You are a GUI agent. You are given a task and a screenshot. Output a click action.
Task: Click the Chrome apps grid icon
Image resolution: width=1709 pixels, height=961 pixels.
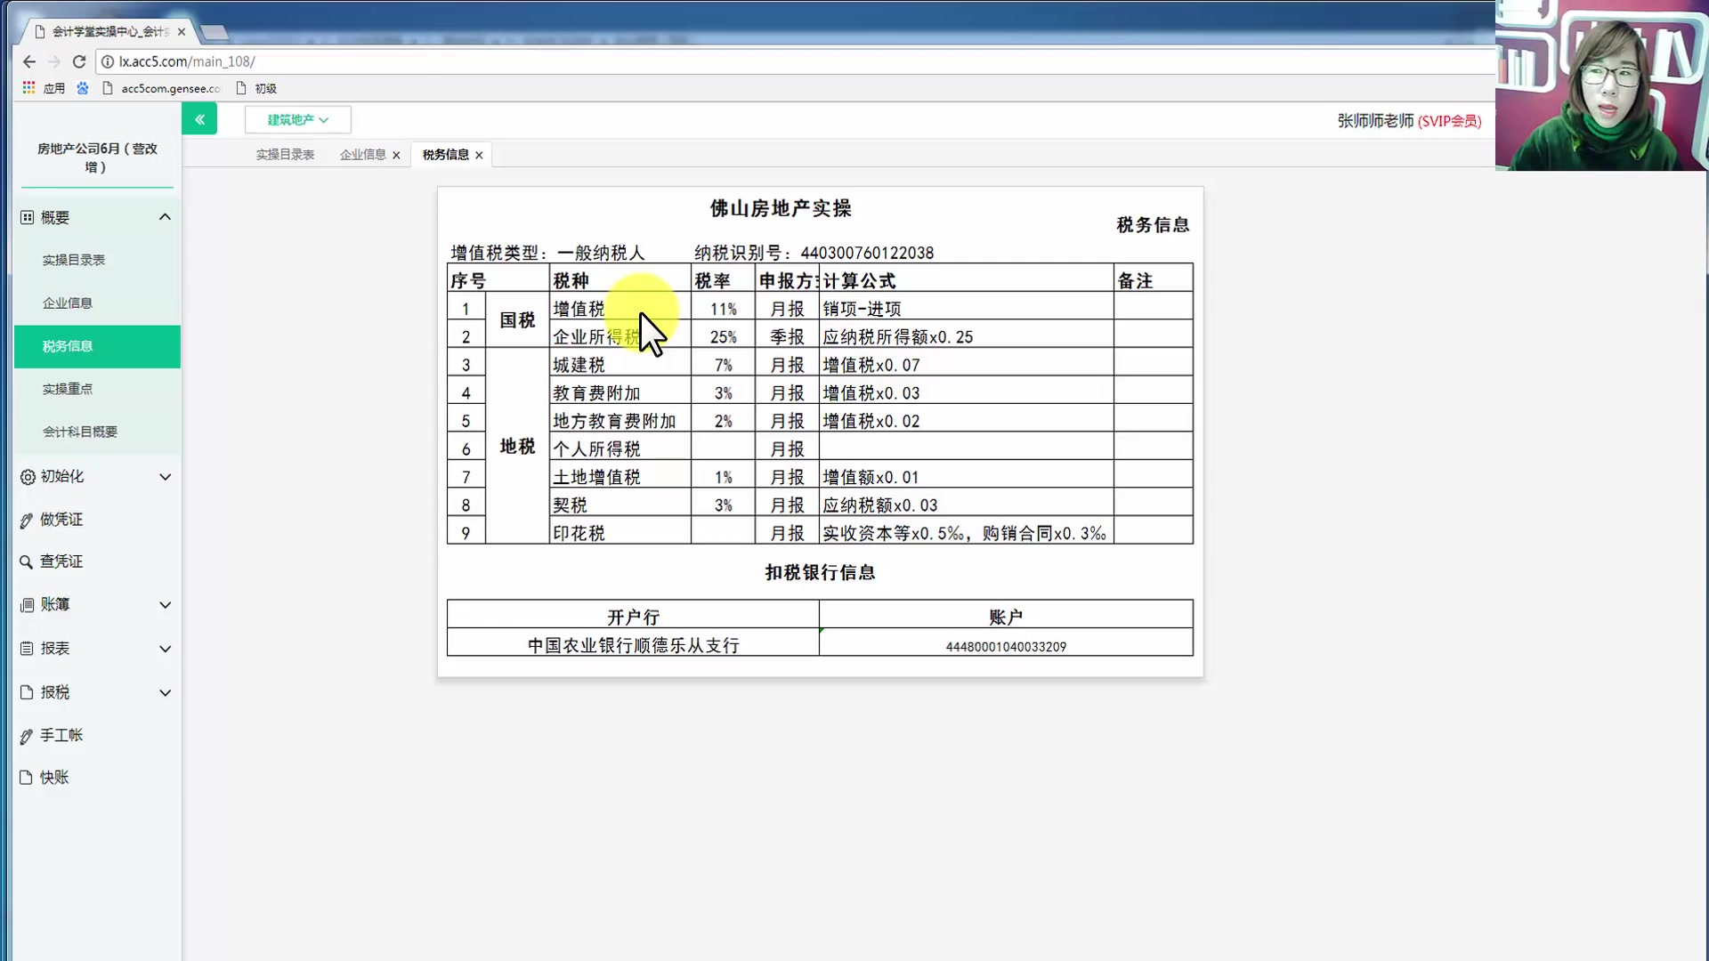pos(28,88)
